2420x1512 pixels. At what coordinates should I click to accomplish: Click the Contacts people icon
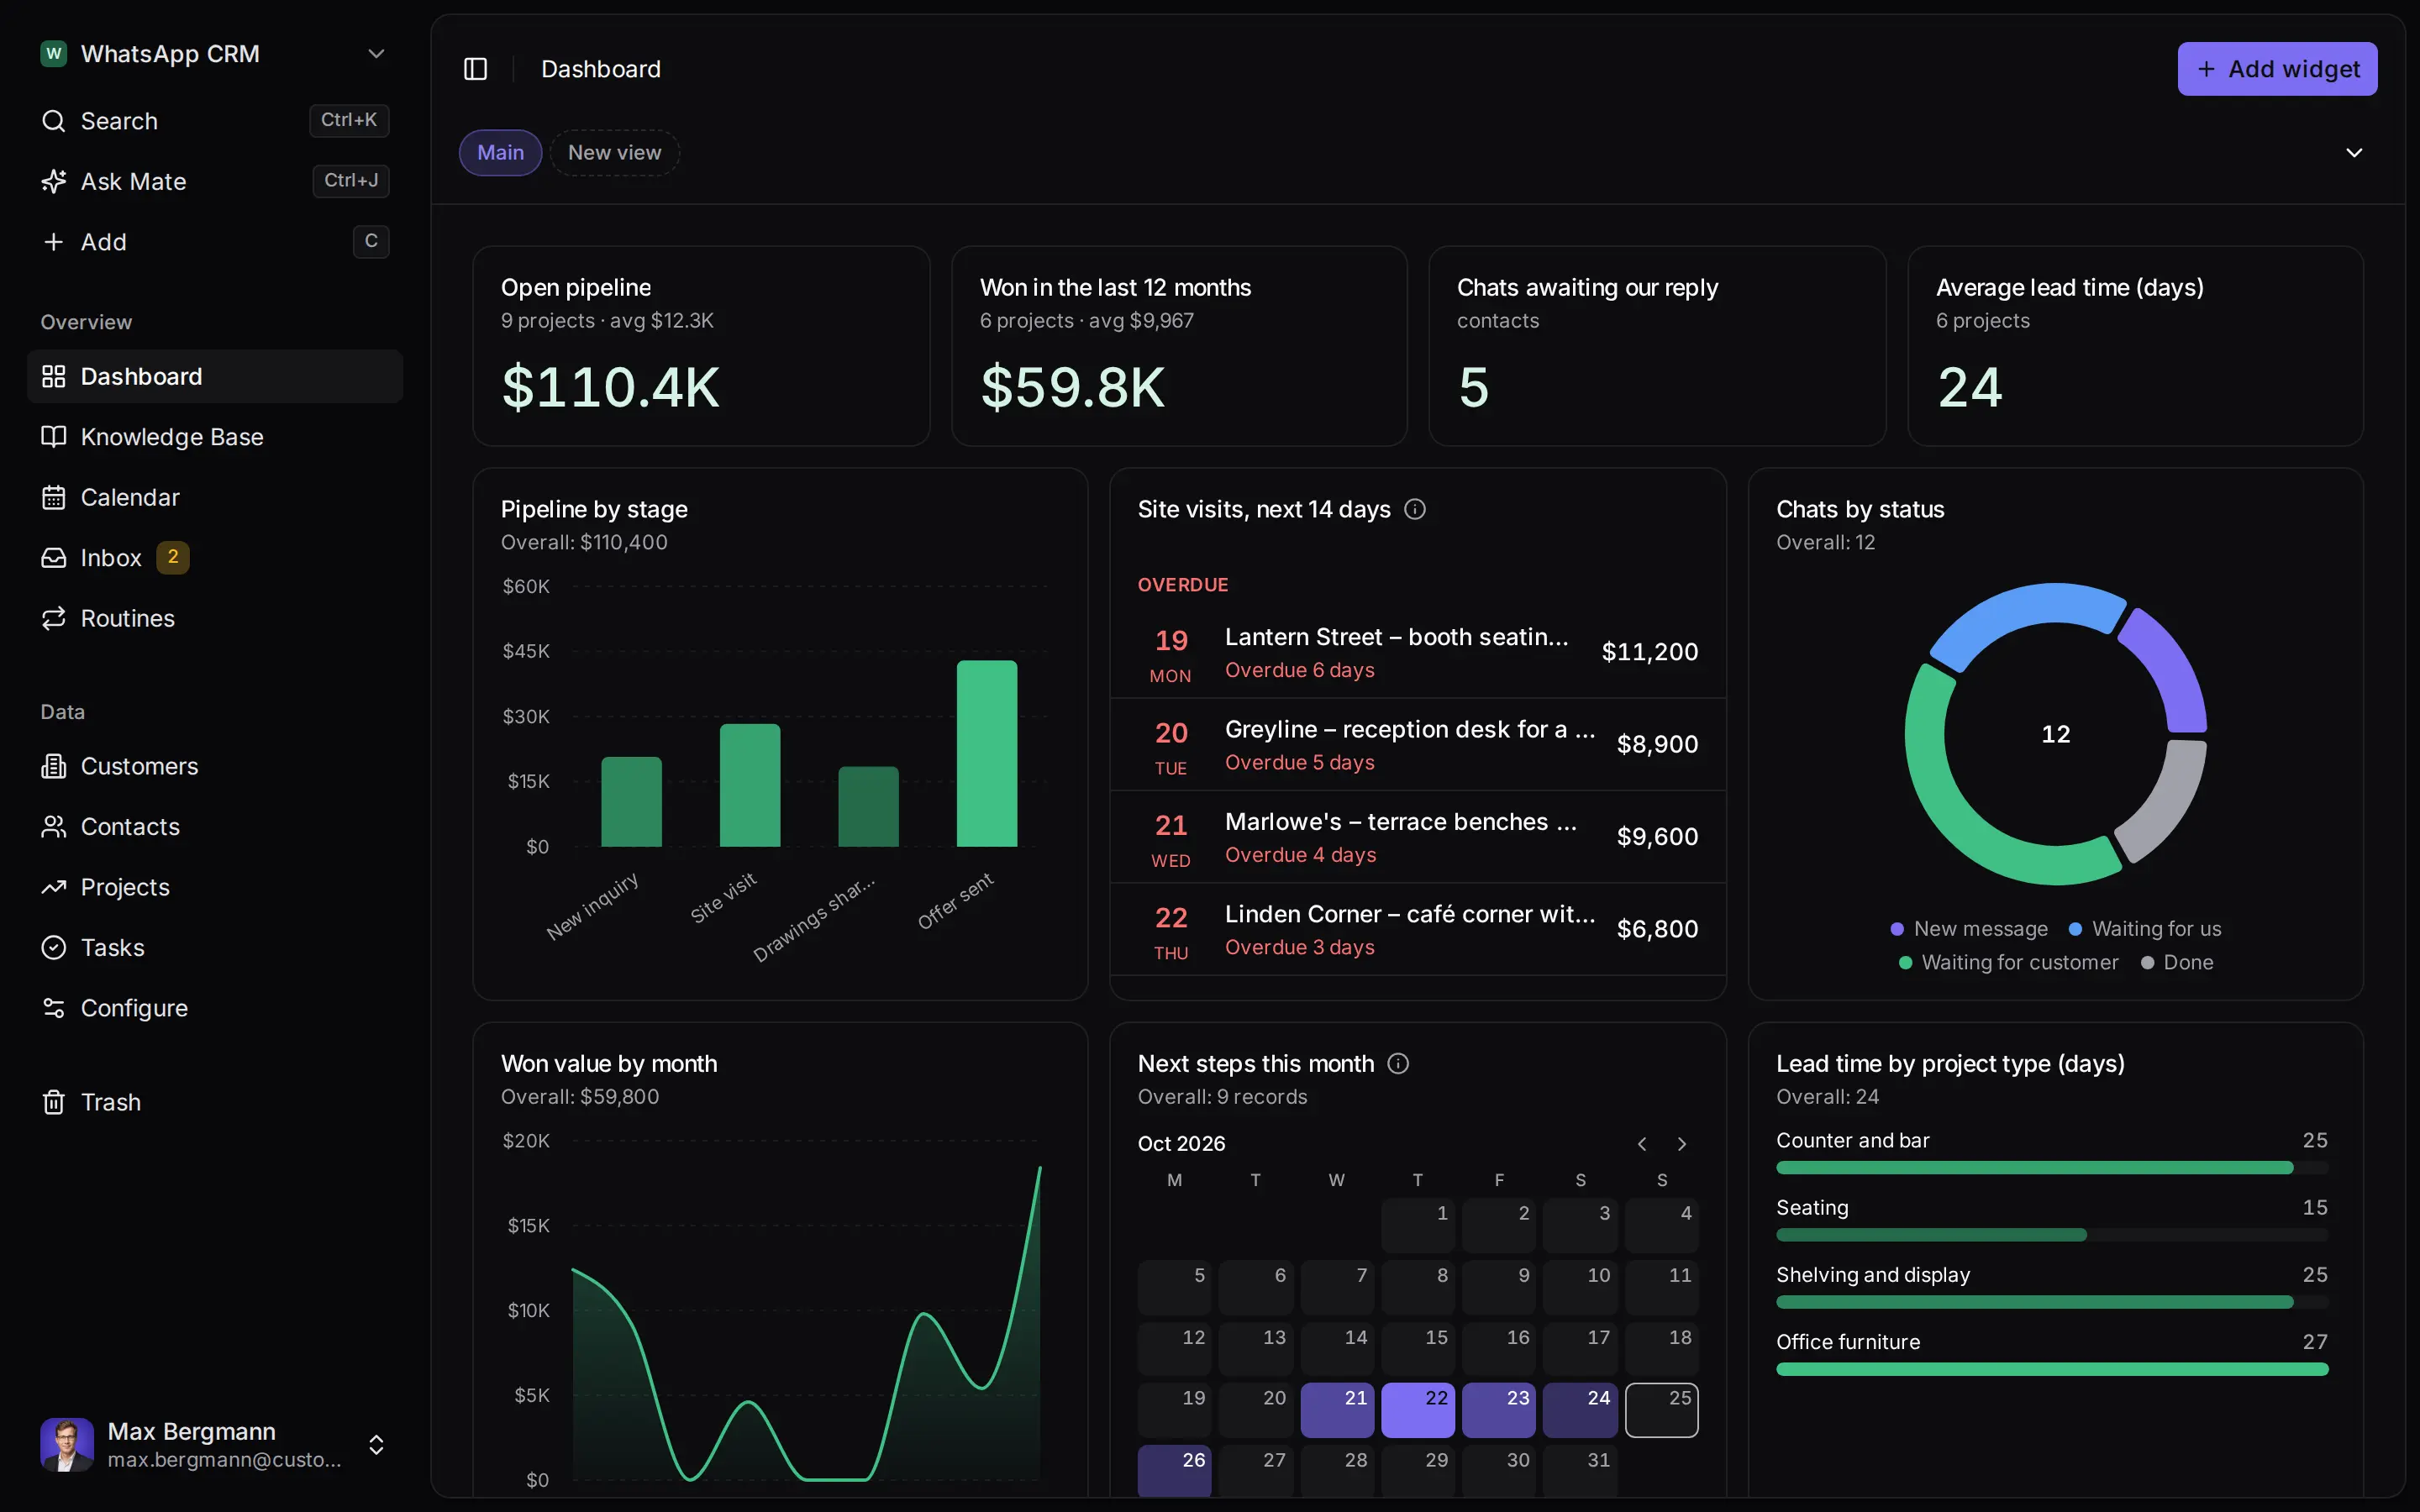tap(53, 827)
